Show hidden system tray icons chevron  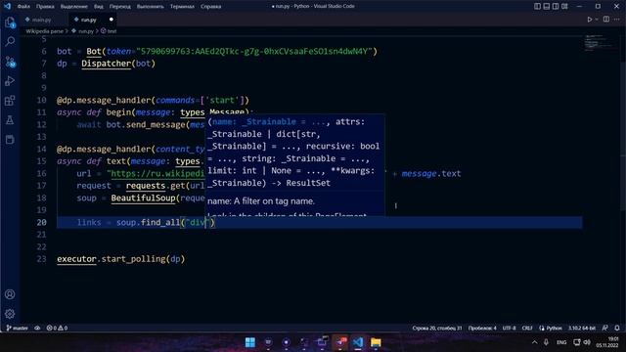tap(535, 342)
